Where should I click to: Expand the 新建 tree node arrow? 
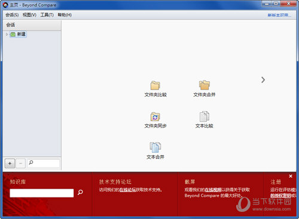coord(7,35)
